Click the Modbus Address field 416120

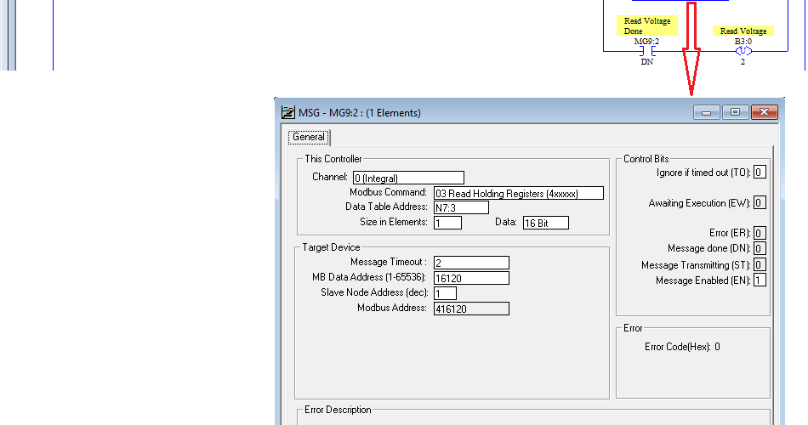(x=471, y=309)
